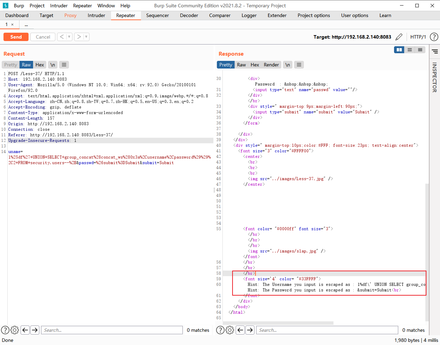440x345 pixels.
Task: Click the edit target pencil icon
Action: tap(399, 37)
